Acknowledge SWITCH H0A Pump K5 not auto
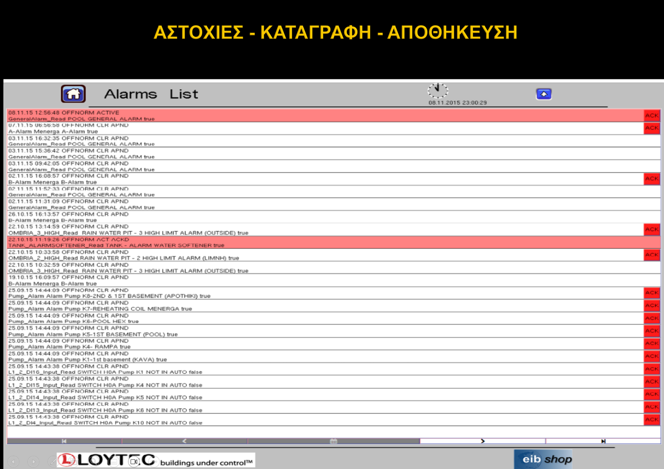664x469 pixels. (651, 394)
